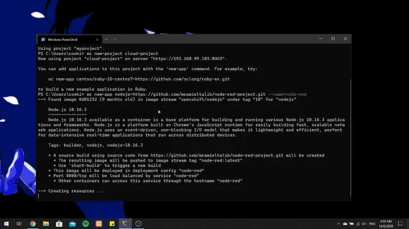This screenshot has width=409, height=229.
Task: Click the PowerShell icon in the tab
Action: (43, 40)
